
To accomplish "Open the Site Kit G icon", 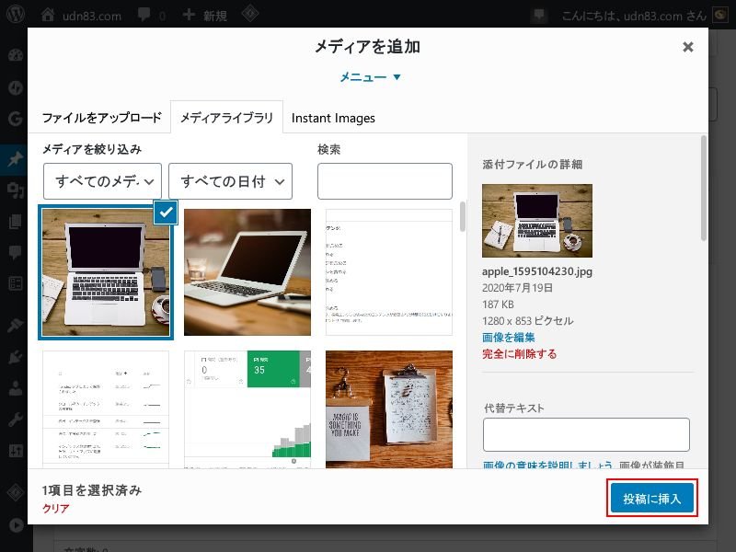I will coord(15,119).
